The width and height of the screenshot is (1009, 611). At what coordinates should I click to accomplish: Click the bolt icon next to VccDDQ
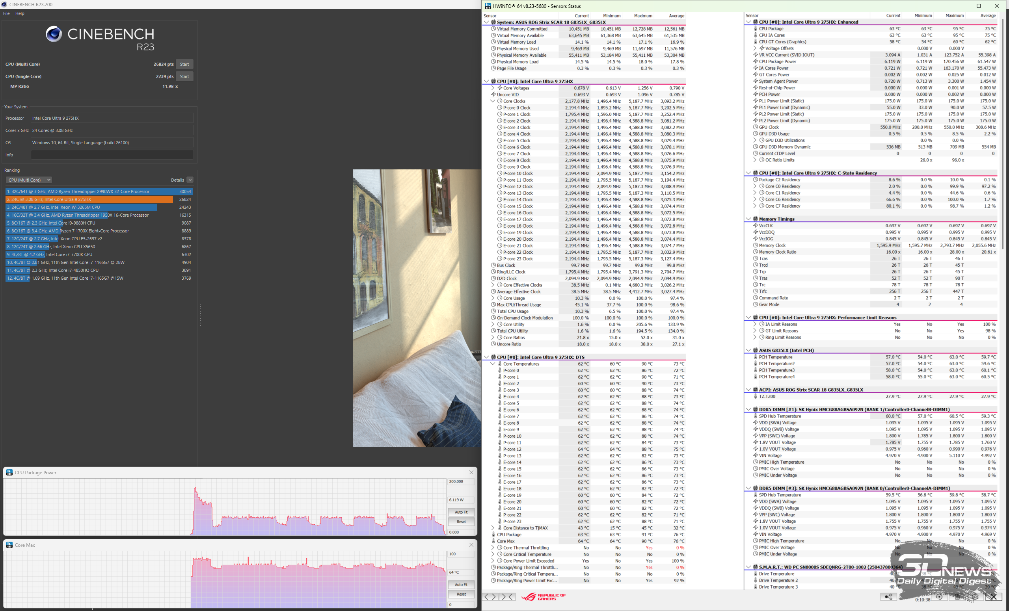(756, 232)
